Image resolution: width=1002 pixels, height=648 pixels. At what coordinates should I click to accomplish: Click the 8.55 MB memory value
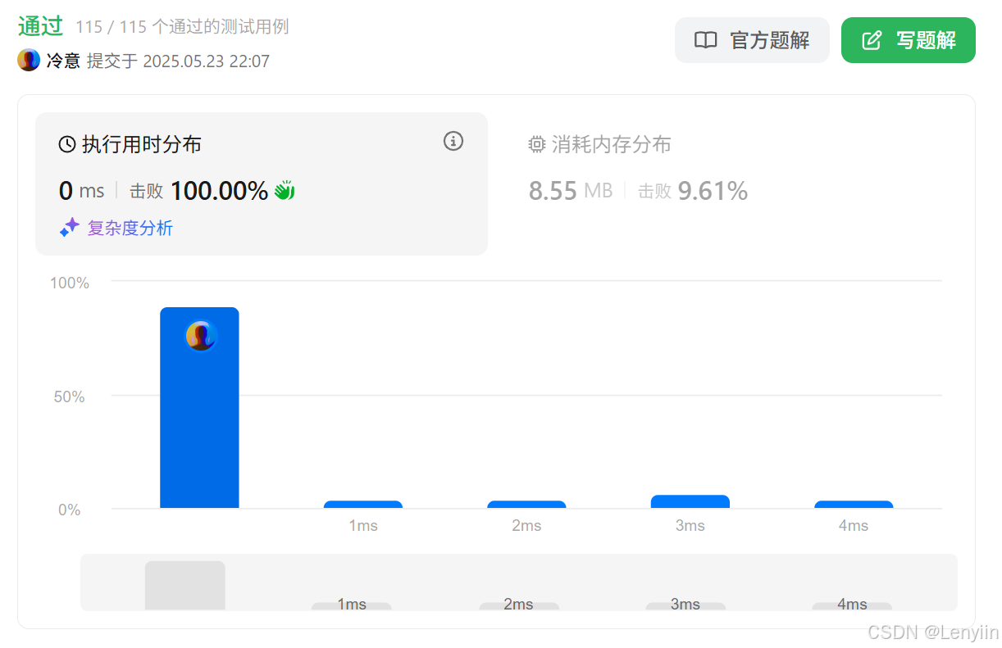pos(571,191)
